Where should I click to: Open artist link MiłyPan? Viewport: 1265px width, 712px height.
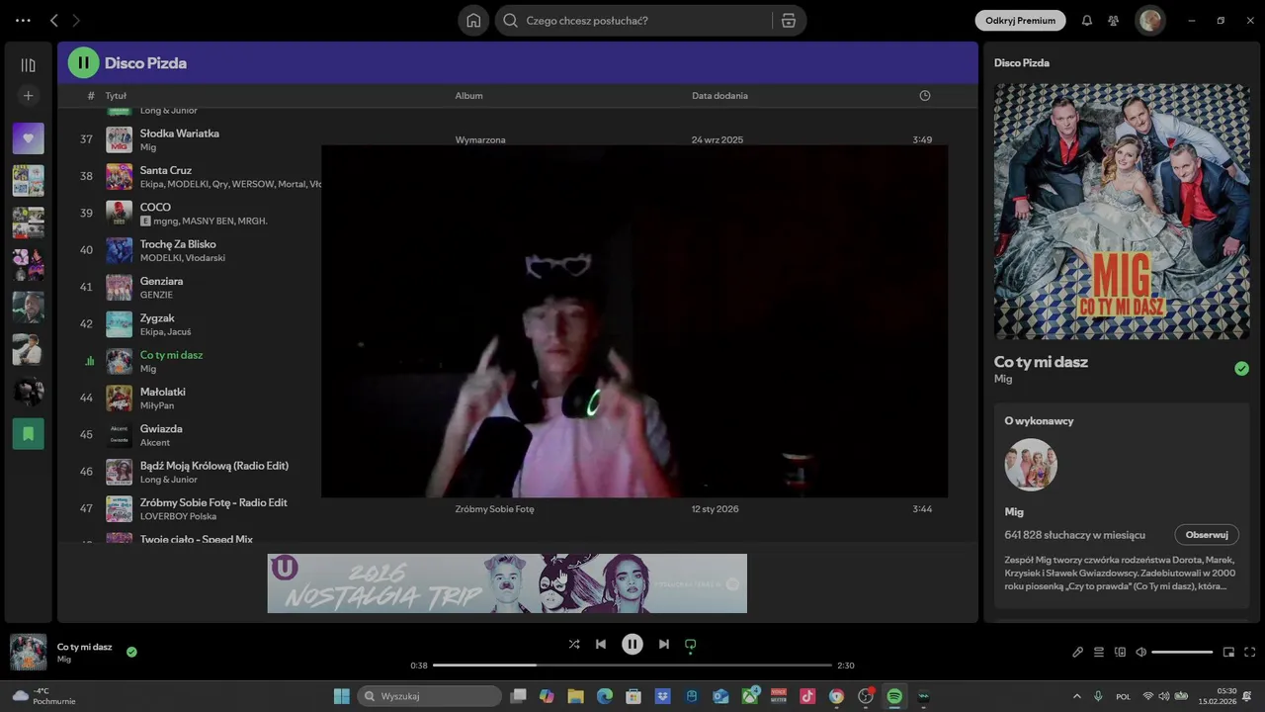[x=157, y=405]
